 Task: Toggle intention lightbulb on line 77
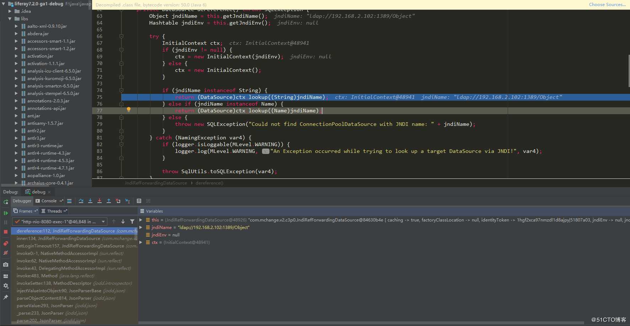[129, 109]
